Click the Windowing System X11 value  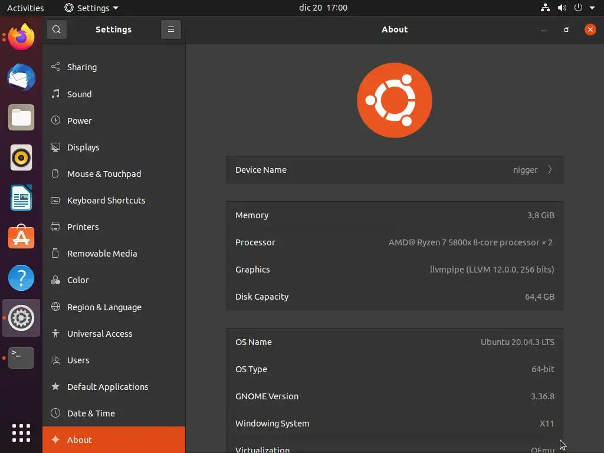[x=547, y=424]
